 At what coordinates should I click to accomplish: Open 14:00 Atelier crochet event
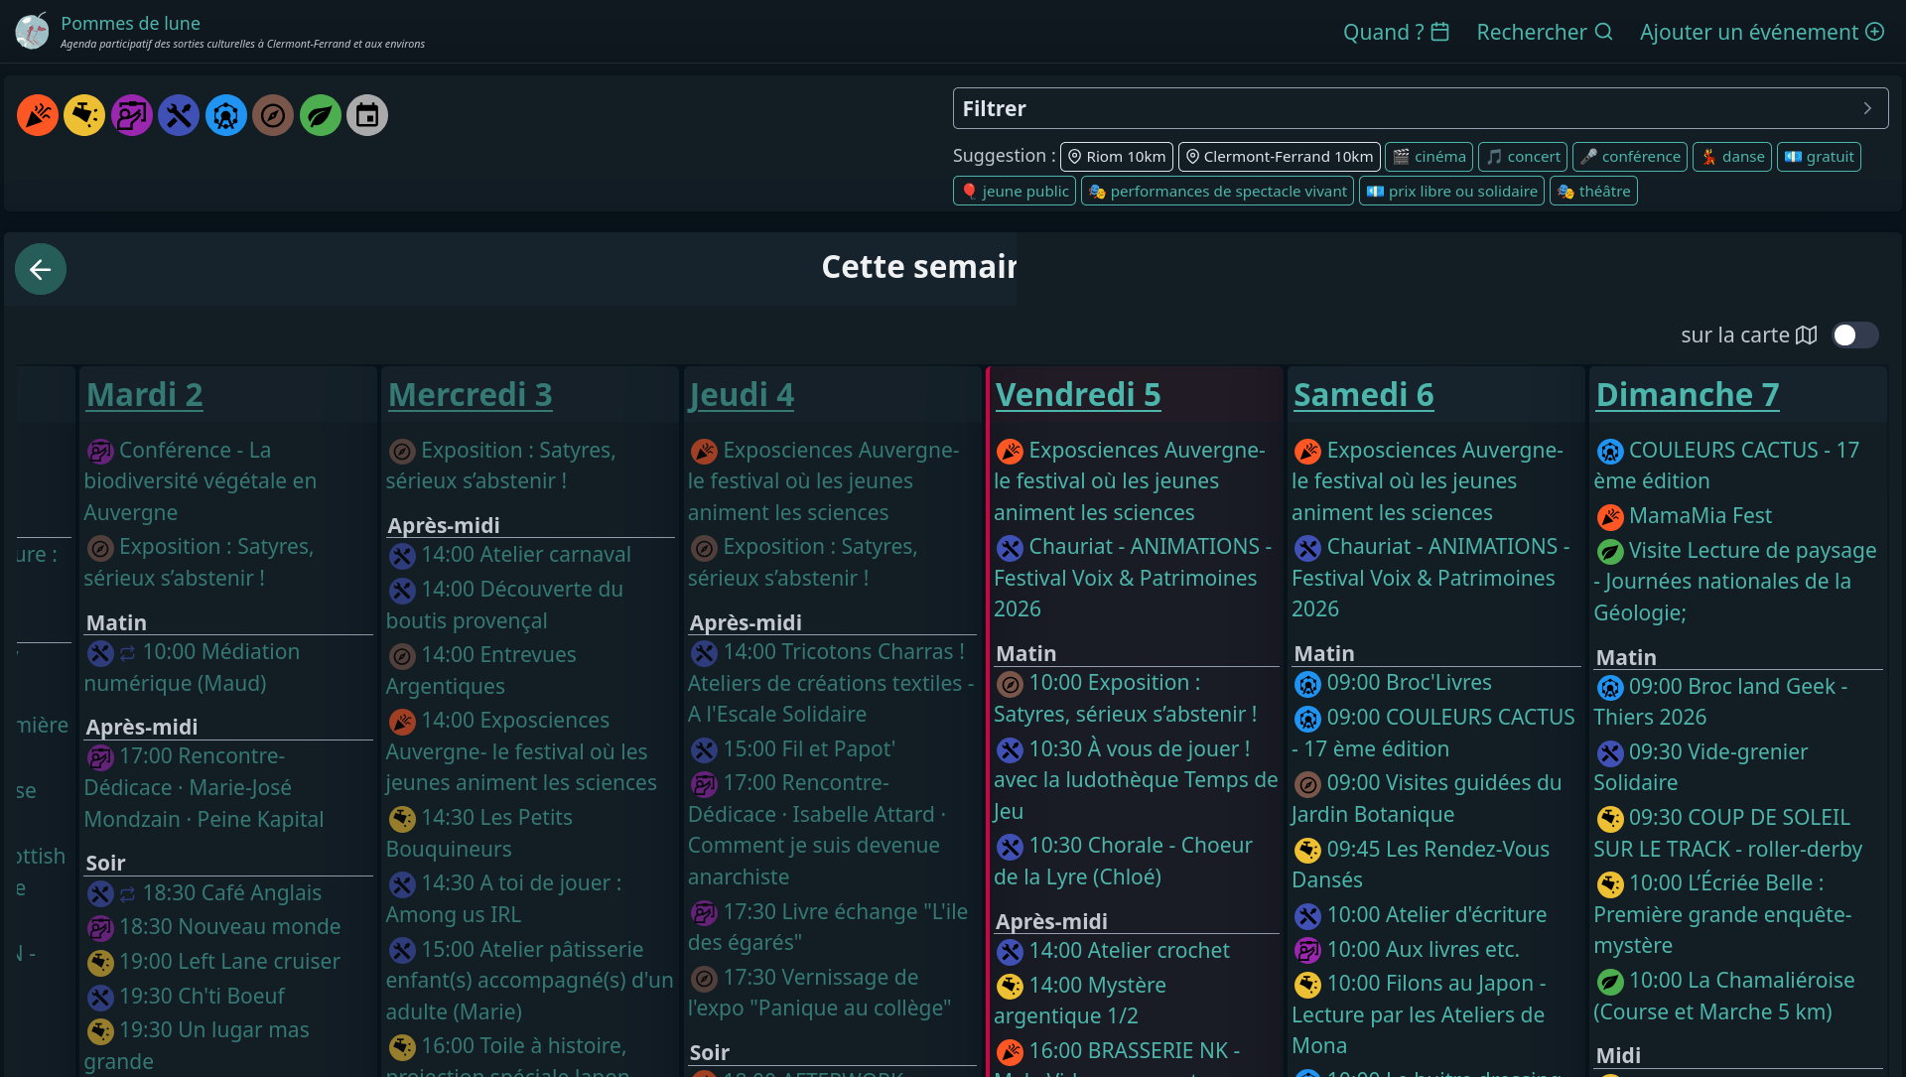click(x=1113, y=951)
